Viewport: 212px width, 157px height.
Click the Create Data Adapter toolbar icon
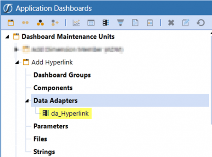[105, 23]
